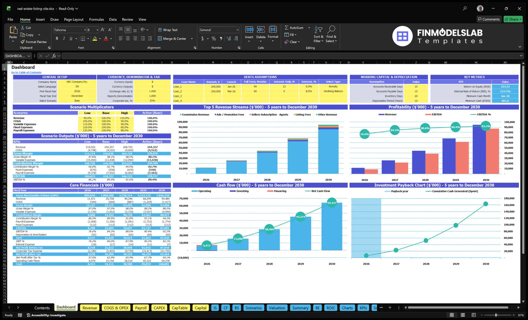Toggle Align Right alignment

click(135, 39)
